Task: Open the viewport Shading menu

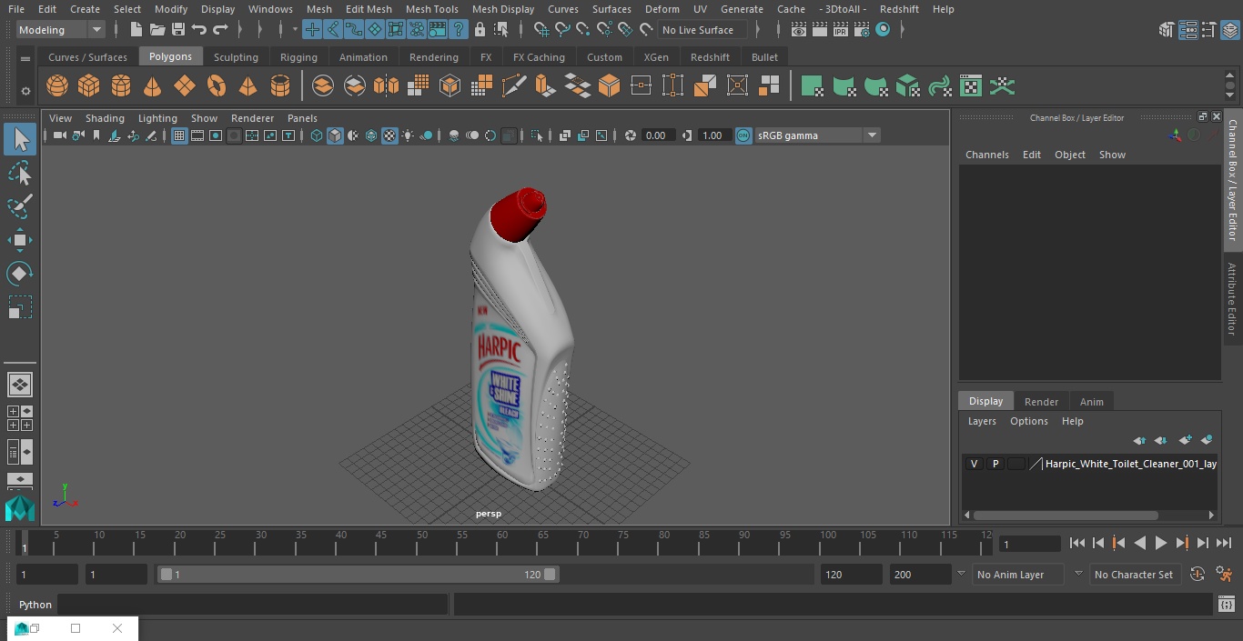Action: point(105,118)
